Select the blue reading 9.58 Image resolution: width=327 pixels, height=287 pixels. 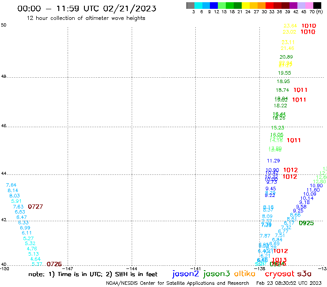[301, 207]
